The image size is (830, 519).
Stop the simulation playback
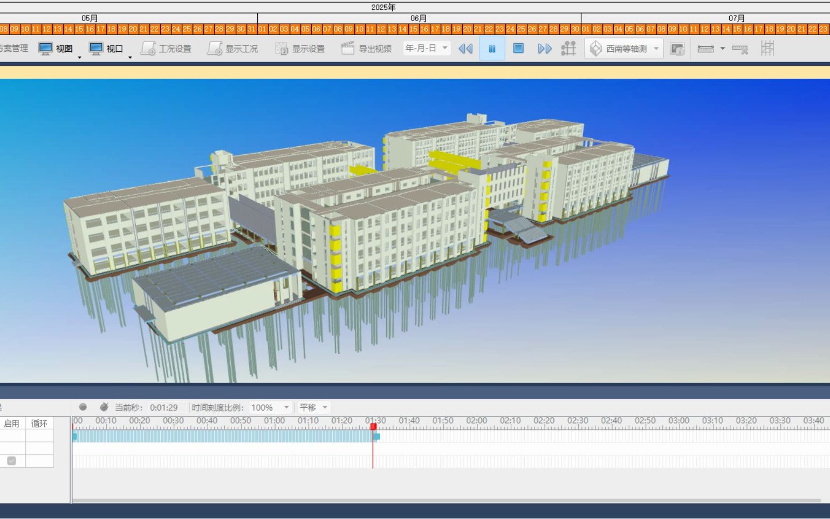click(518, 49)
